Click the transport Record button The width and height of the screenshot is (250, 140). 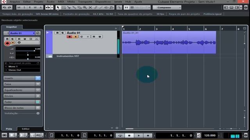148,135
